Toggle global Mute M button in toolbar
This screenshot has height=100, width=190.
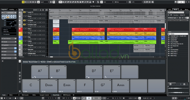tap(23, 2)
